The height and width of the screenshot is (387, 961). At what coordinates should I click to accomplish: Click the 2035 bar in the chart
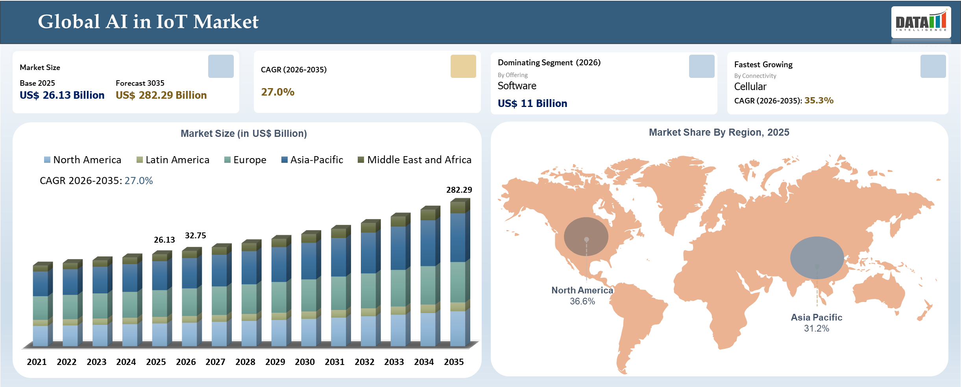click(x=458, y=275)
